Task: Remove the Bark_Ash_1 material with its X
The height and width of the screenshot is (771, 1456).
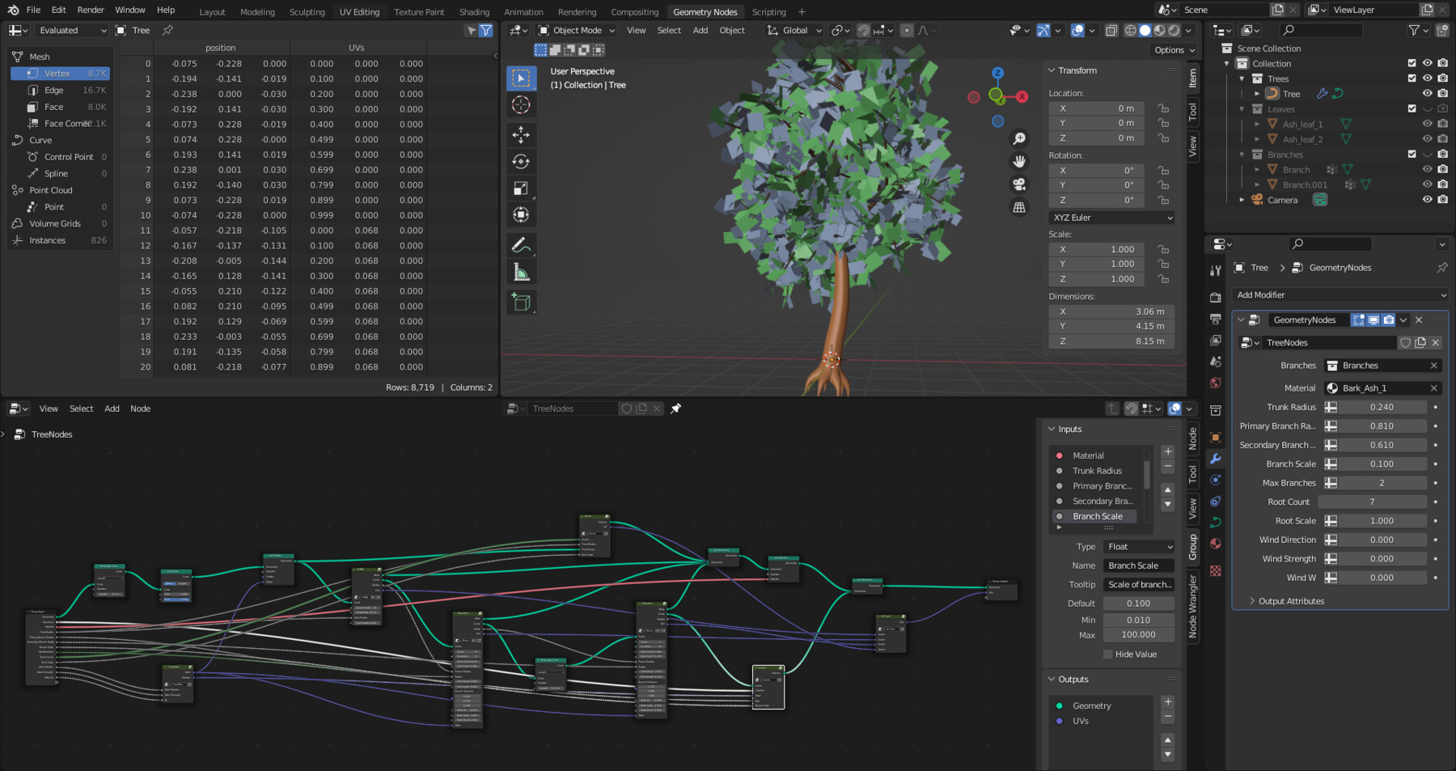Action: click(1435, 388)
